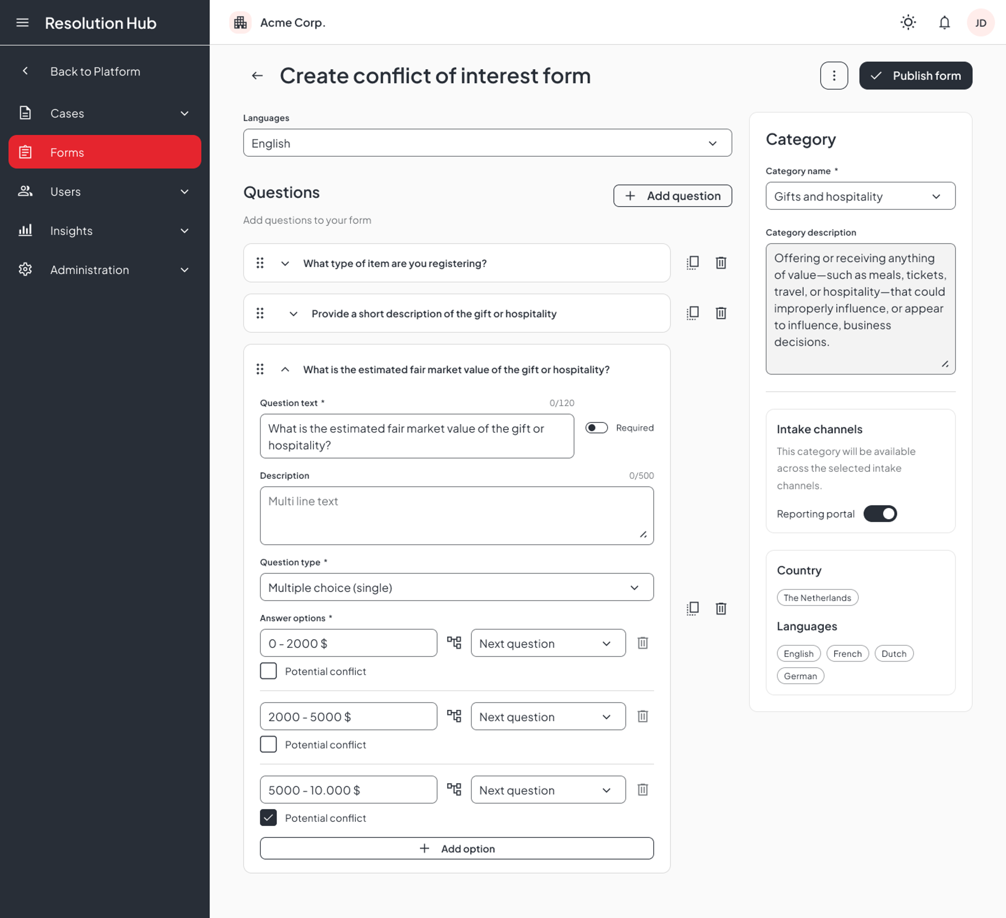Click the Acme Corp building icon

coord(240,23)
